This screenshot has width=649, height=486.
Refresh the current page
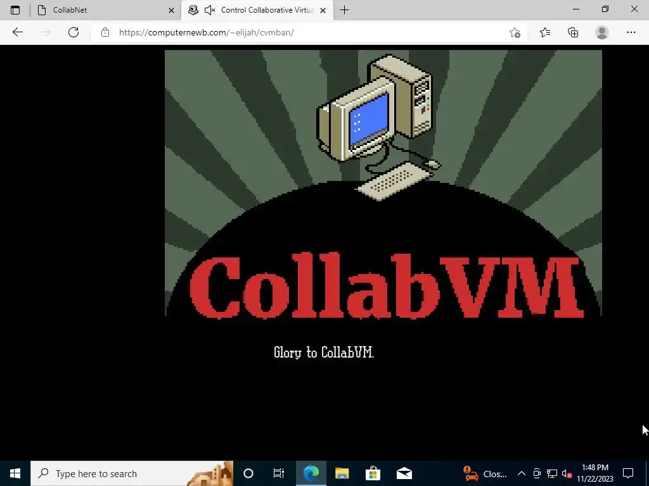click(74, 32)
